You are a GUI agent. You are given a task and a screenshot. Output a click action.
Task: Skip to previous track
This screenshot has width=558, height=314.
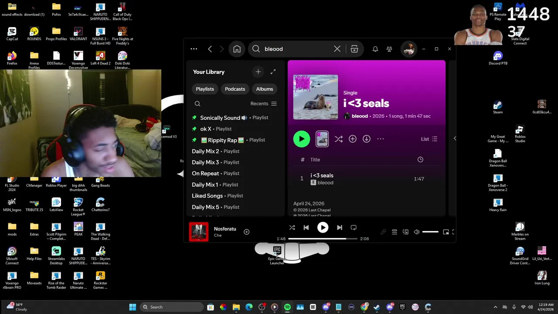(306, 228)
